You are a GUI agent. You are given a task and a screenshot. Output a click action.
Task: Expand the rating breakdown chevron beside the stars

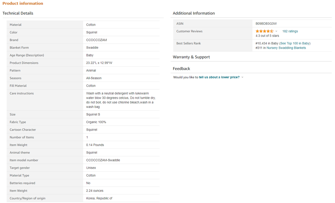(276, 32)
